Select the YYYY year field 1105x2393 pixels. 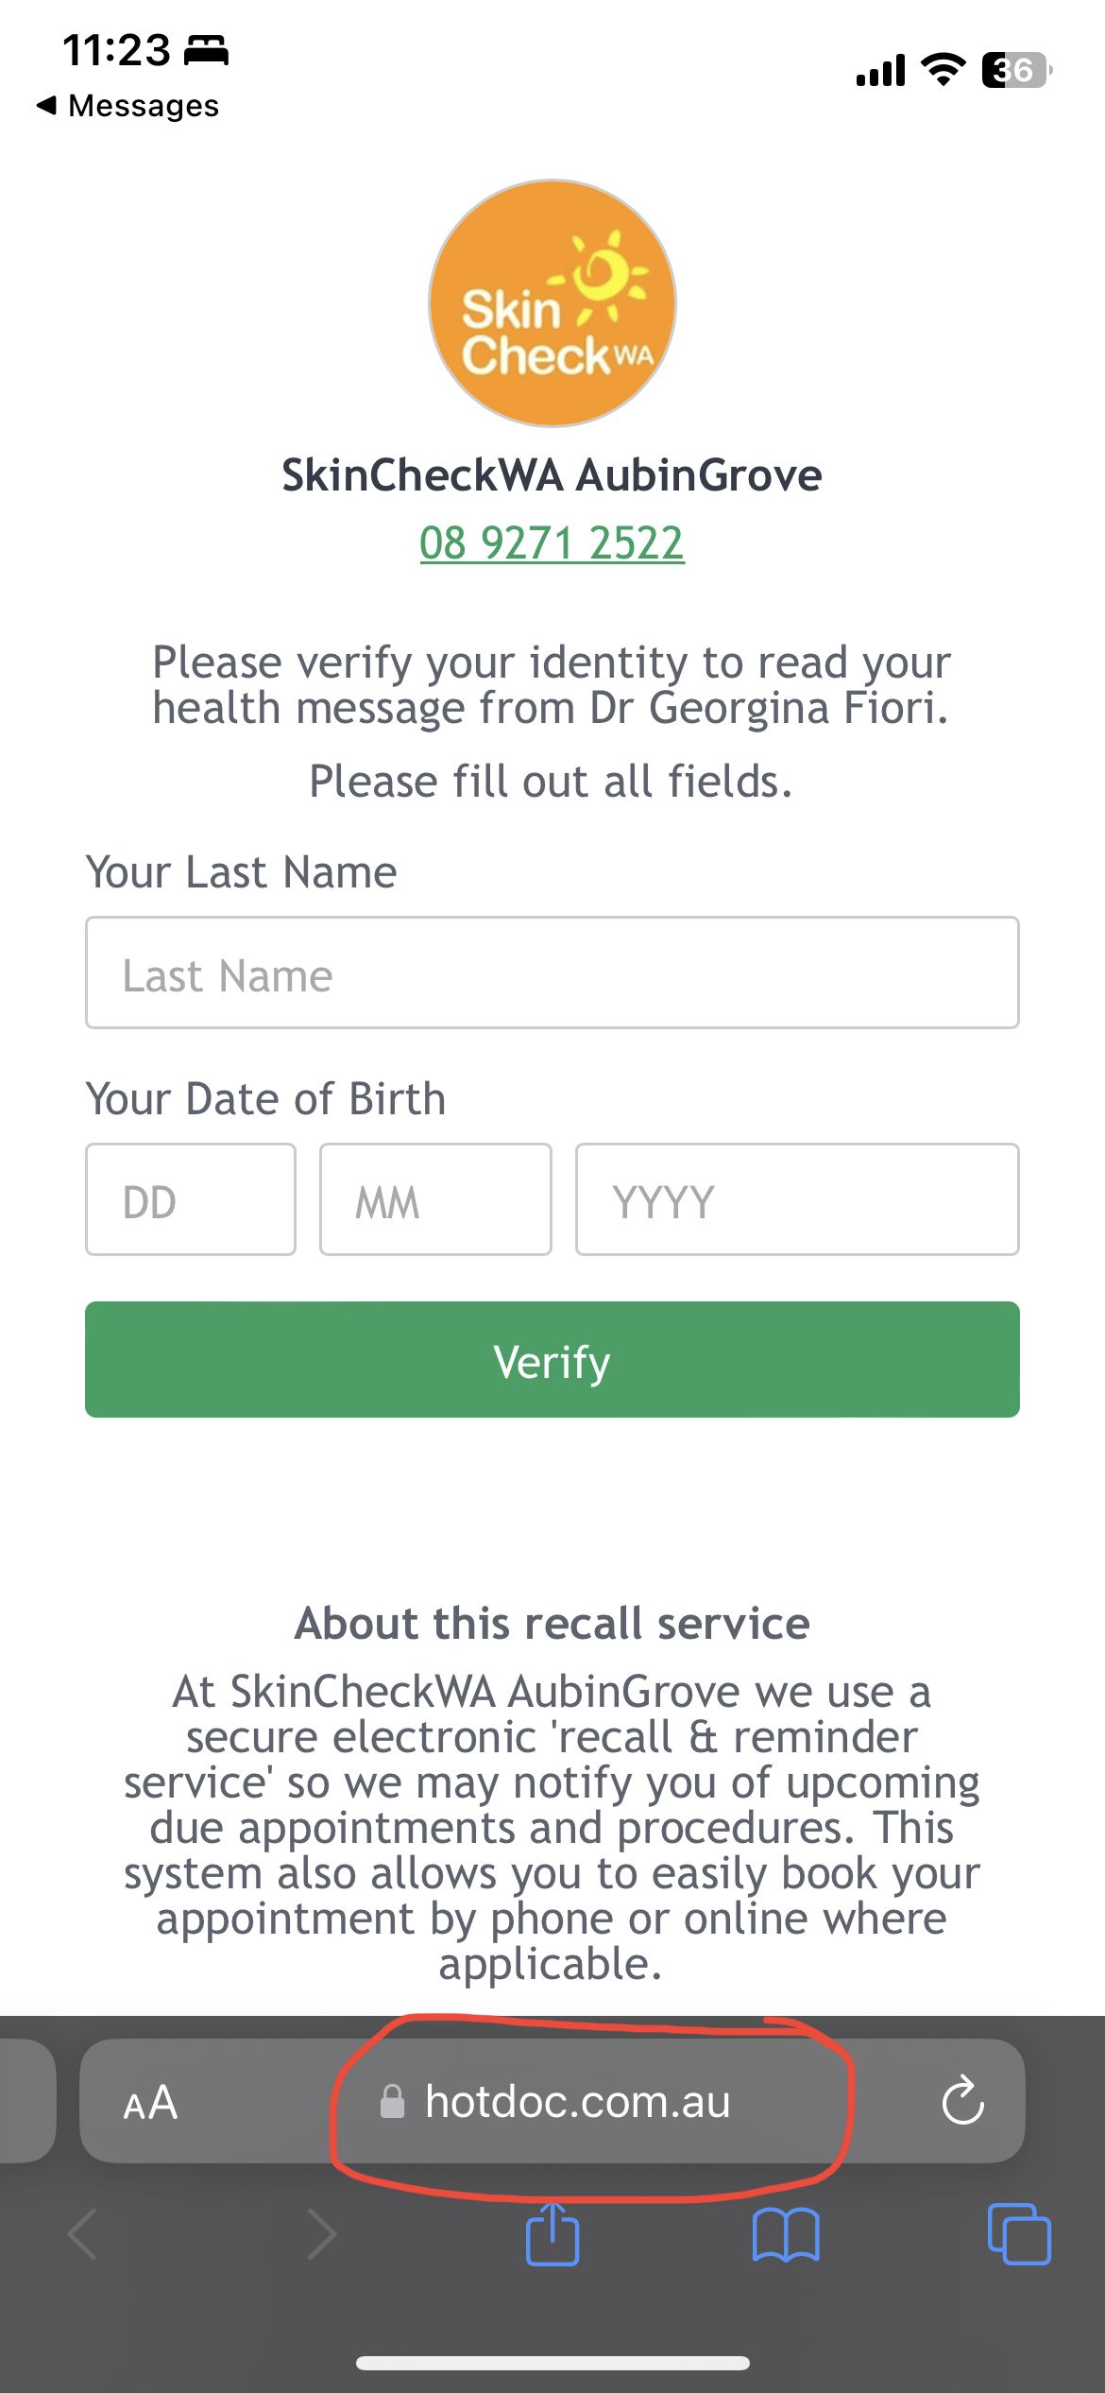pos(797,1199)
